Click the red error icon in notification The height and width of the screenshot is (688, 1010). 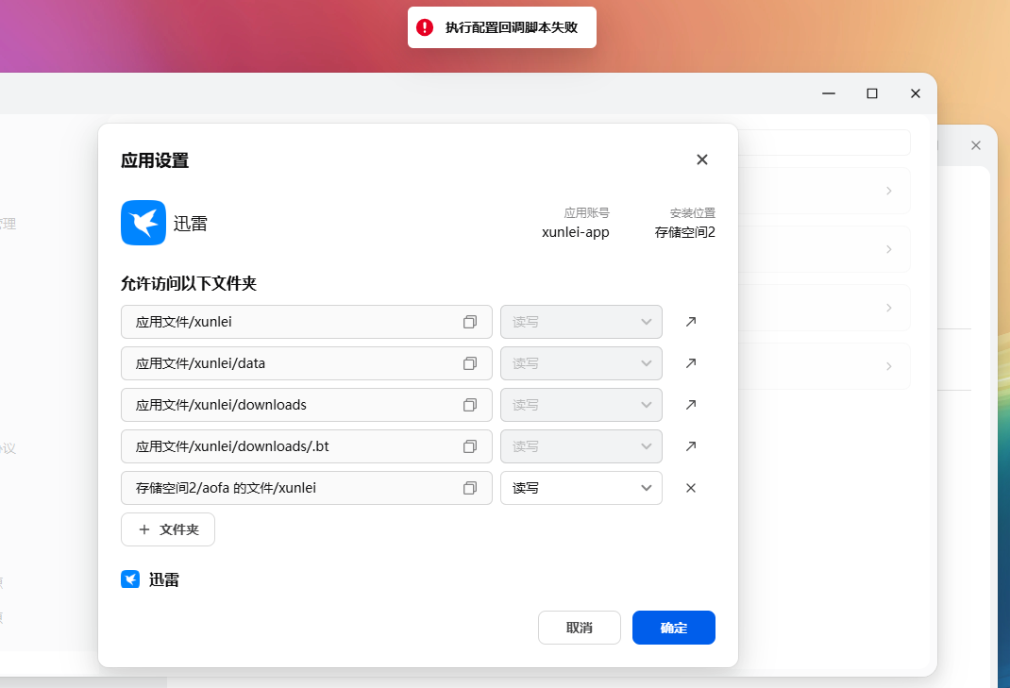point(425,27)
